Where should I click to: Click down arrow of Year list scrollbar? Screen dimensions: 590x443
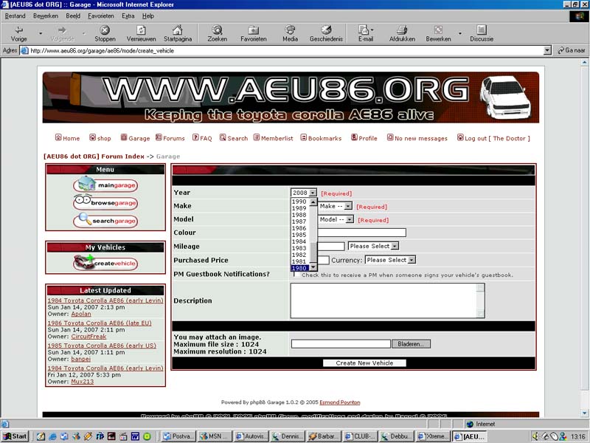point(313,267)
